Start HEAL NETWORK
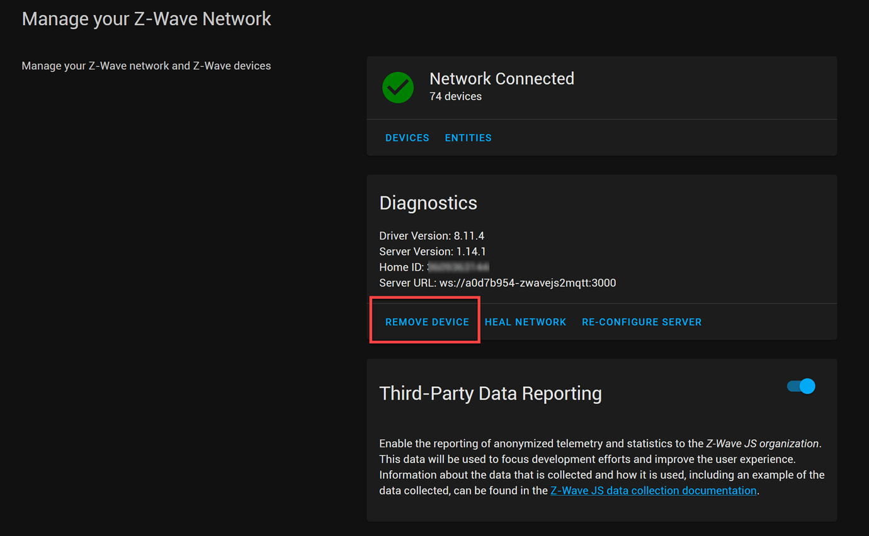 pyautogui.click(x=525, y=321)
